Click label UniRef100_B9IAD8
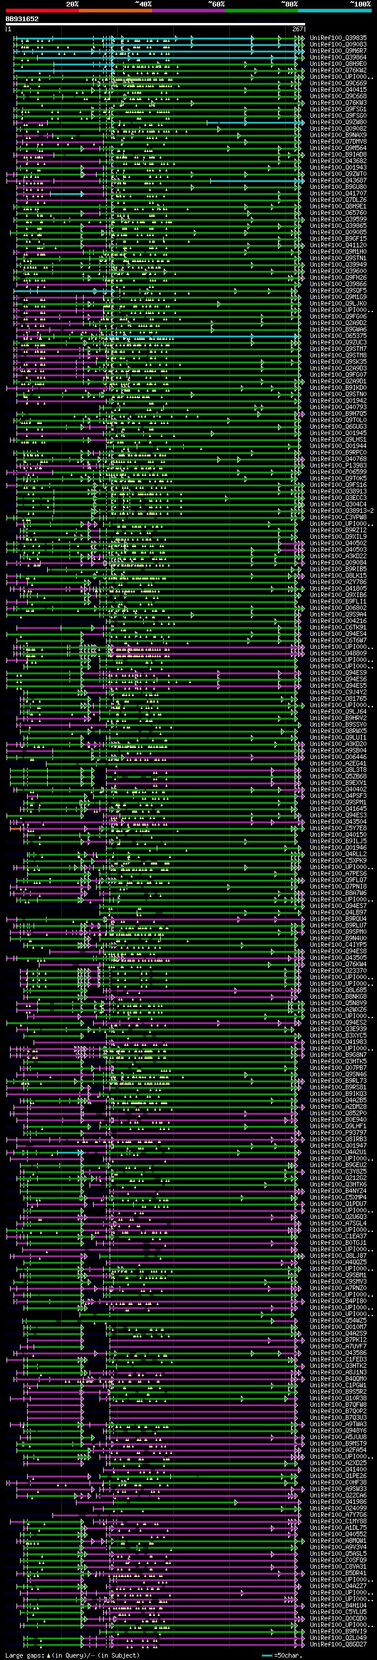The height and width of the screenshot is (1660, 377). point(338,155)
